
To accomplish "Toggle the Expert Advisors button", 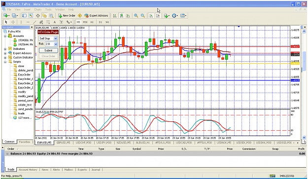I will 96,15.
